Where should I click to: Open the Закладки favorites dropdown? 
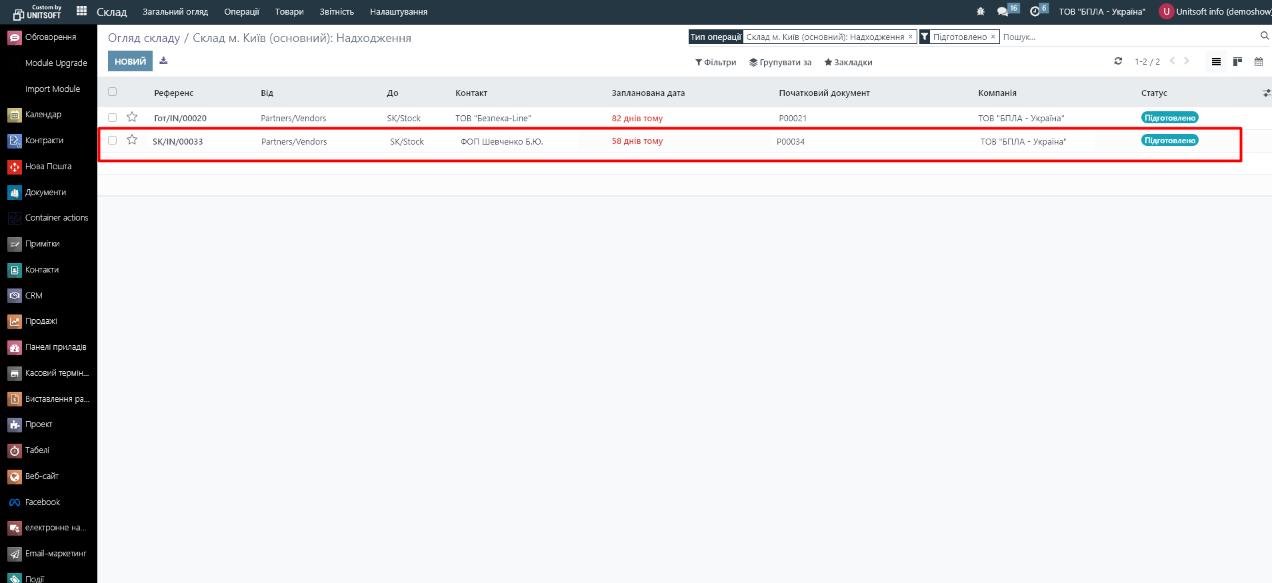tap(848, 63)
